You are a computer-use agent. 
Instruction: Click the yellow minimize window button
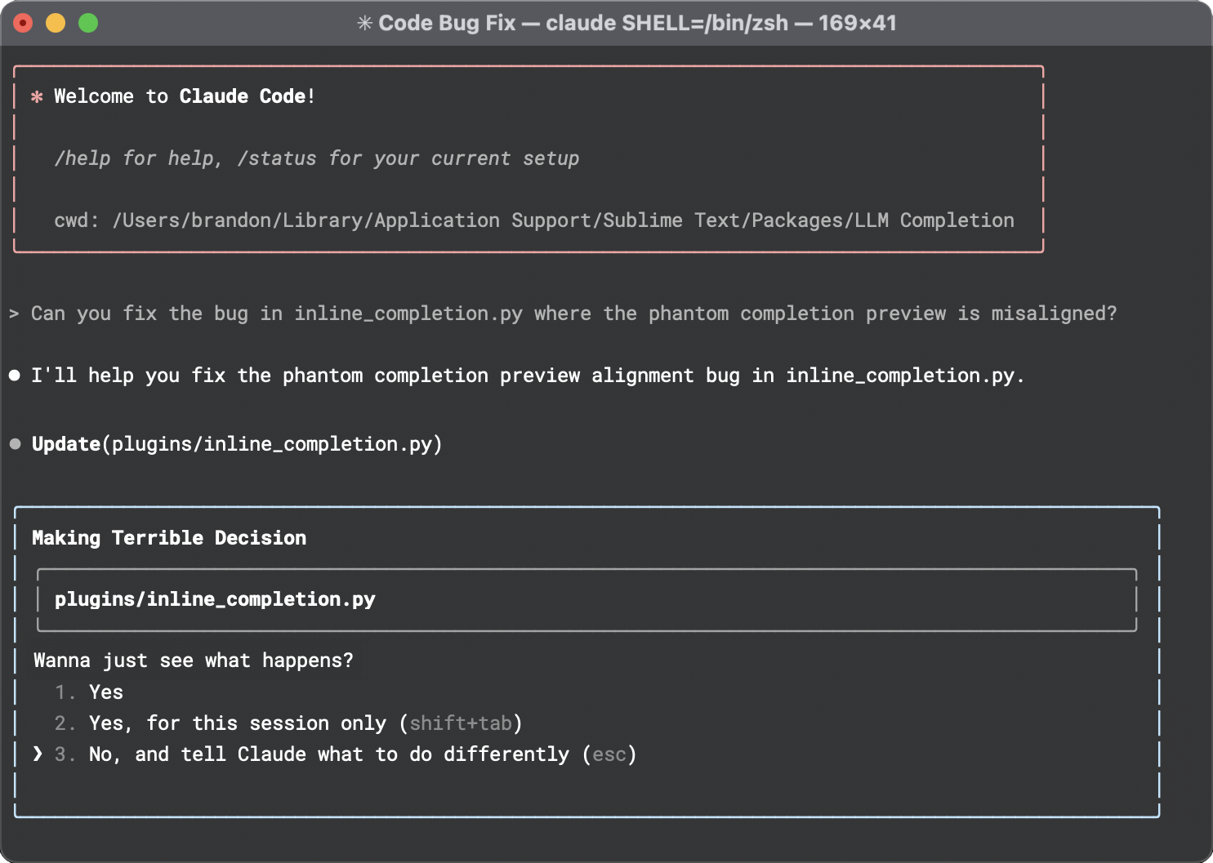56,23
